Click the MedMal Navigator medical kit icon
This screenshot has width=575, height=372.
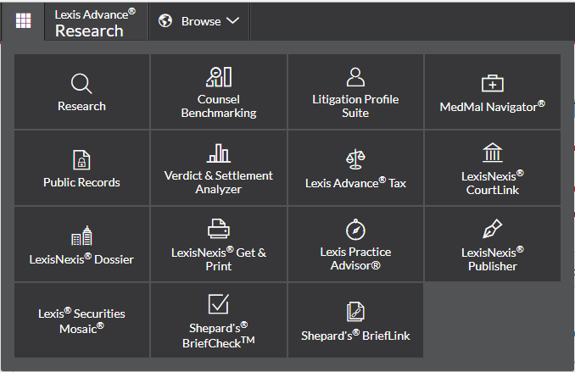tap(493, 84)
